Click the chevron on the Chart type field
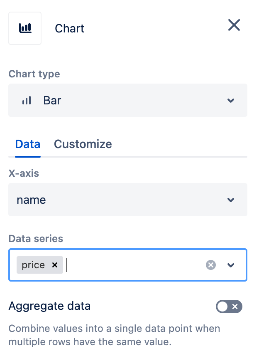The width and height of the screenshot is (259, 361). 231,100
